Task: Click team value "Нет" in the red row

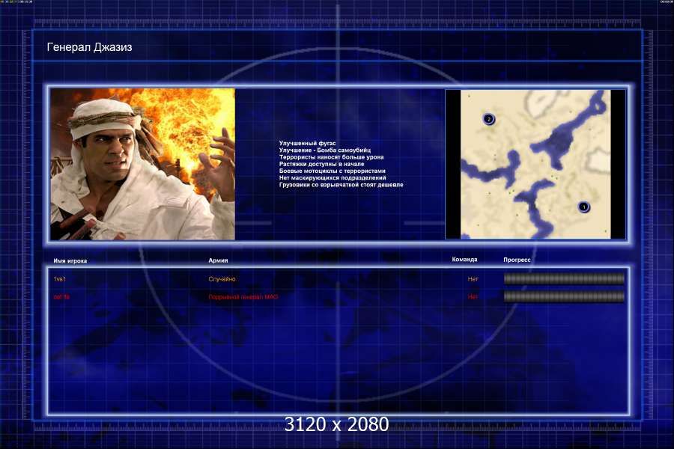Action: pyautogui.click(x=473, y=297)
